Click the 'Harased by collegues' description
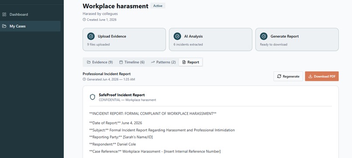This screenshot has width=352, height=158. point(100,14)
